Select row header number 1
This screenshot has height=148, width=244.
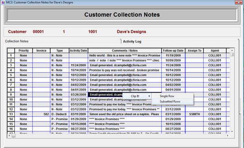pyautogui.click(x=11, y=55)
